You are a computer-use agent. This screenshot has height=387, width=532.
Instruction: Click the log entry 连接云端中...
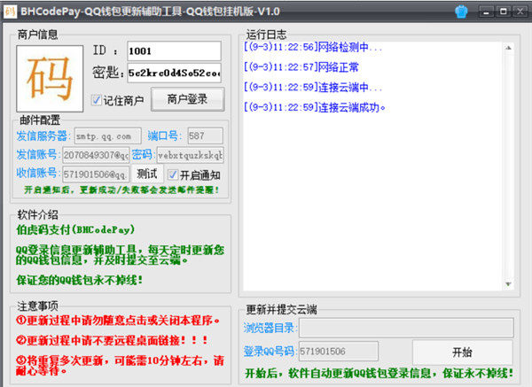(313, 88)
